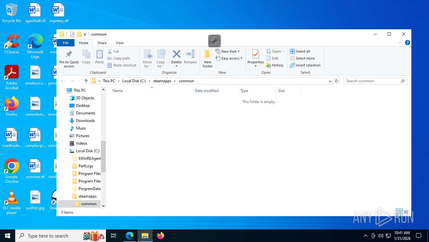Open recent locations dropdown arrow
The width and height of the screenshot is (429, 242).
[79, 81]
